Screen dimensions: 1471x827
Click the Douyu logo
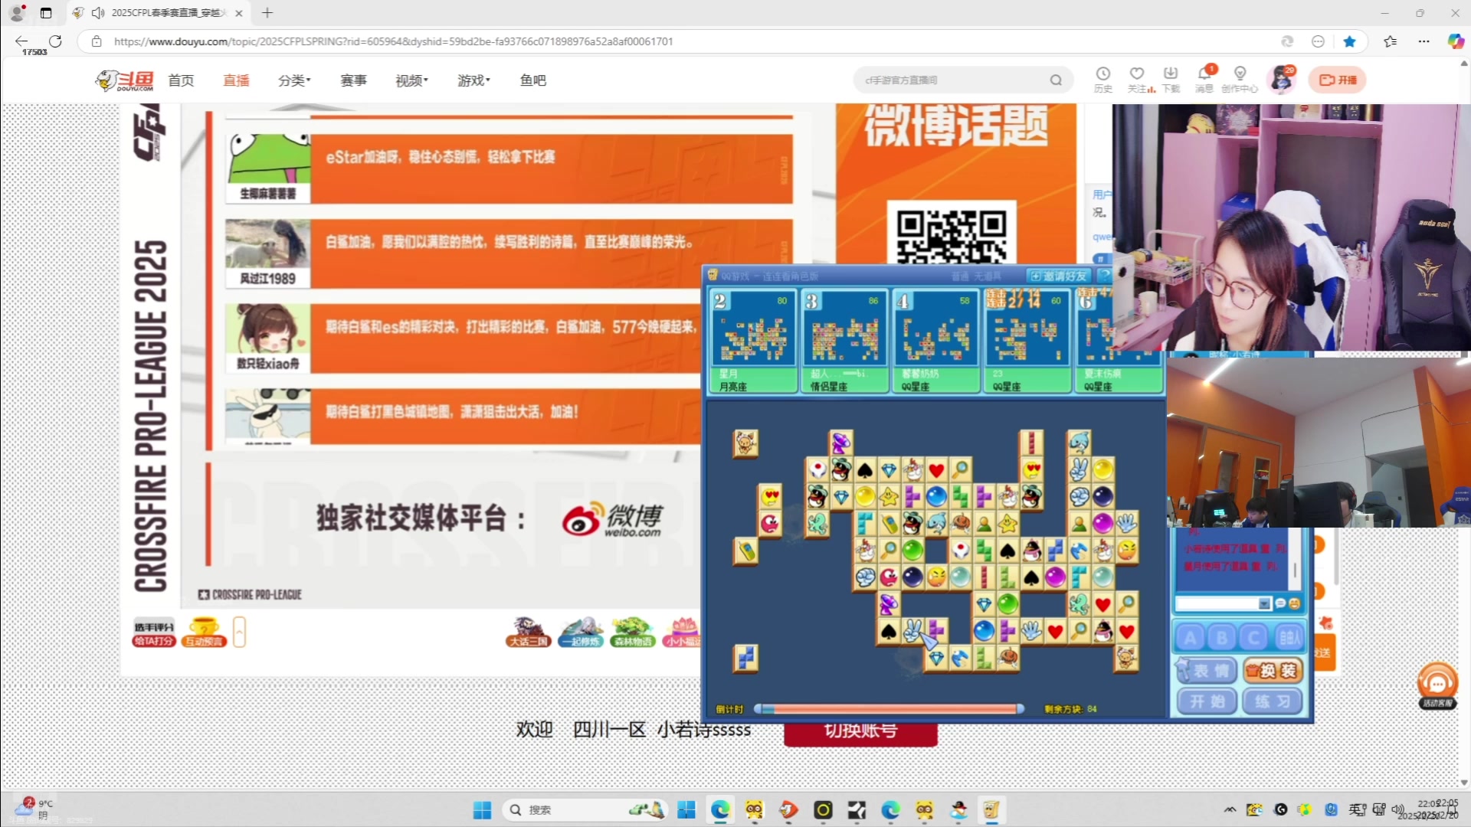125,80
